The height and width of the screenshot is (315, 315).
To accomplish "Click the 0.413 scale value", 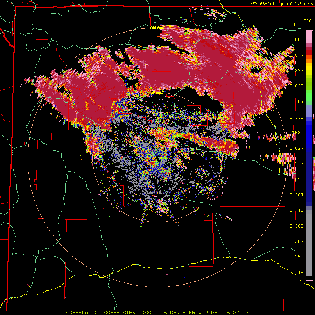I will [296, 210].
